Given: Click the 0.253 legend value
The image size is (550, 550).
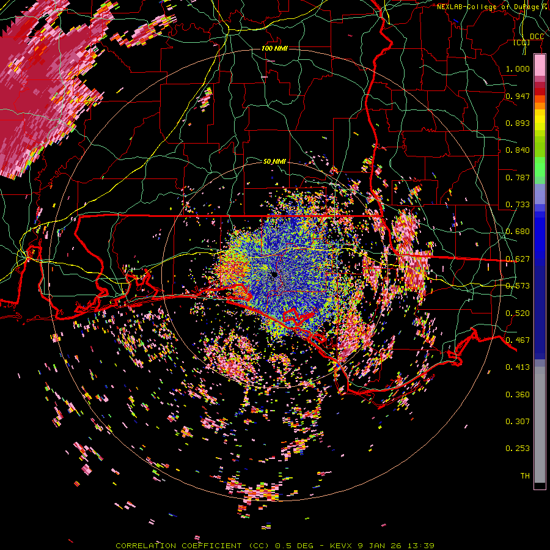Looking at the screenshot, I should point(518,449).
